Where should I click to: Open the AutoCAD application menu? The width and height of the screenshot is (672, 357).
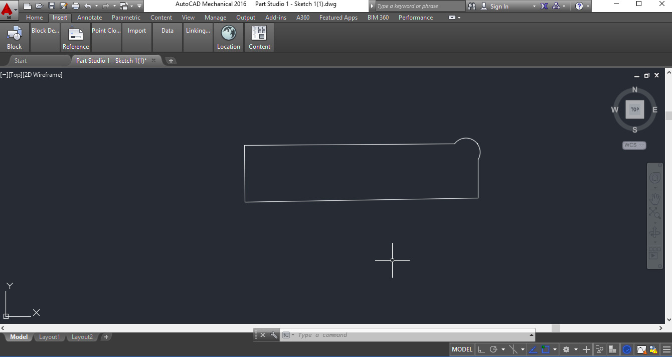[9, 9]
